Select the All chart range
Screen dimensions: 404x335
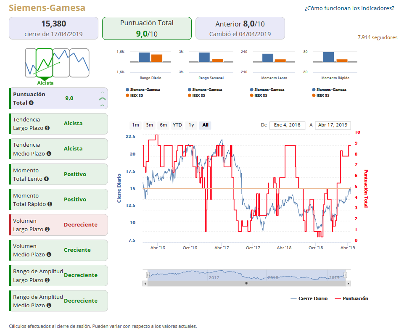pyautogui.click(x=205, y=125)
